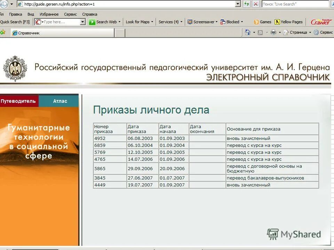The width and height of the screenshot is (334, 250).
Task: Expand the Services (4) dropdown
Action: [x=170, y=22]
